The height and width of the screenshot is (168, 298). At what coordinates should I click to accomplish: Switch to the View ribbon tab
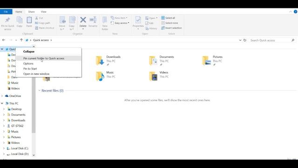pos(43,12)
